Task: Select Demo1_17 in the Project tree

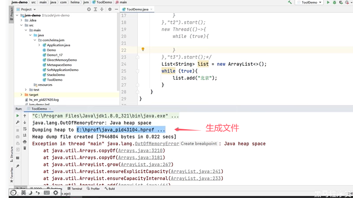Action: (55, 55)
